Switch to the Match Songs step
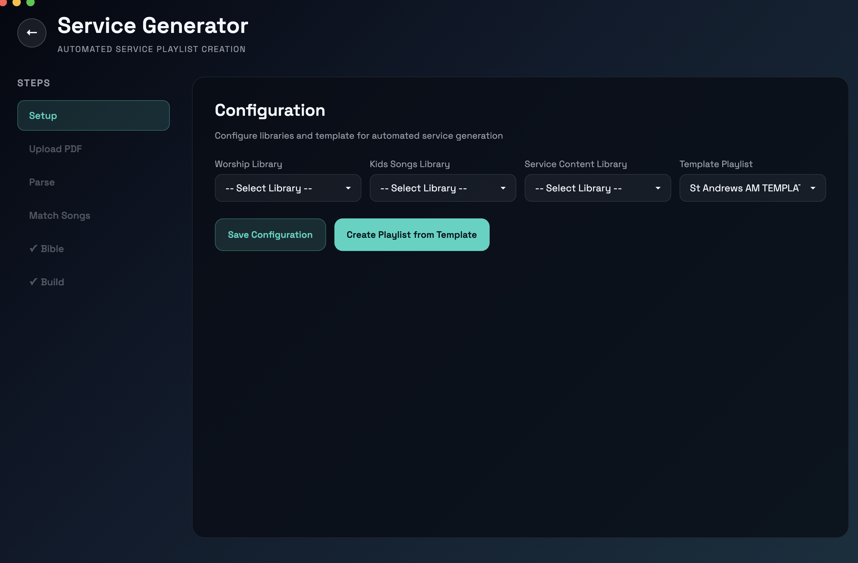 pos(60,215)
